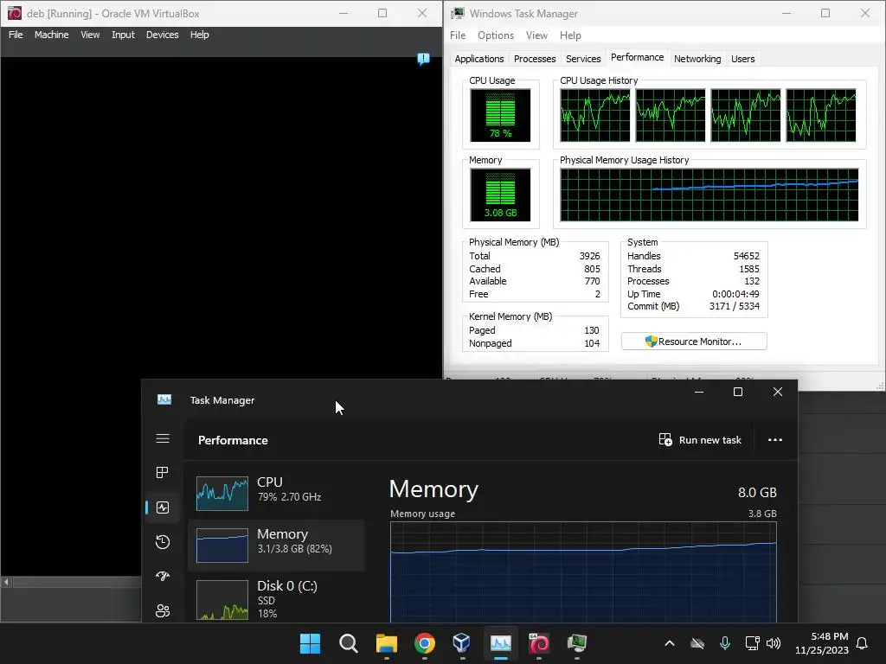The width and height of the screenshot is (886, 664).
Task: Click VirtualBox horizontal scrollbar left arrow
Action: tap(6, 582)
